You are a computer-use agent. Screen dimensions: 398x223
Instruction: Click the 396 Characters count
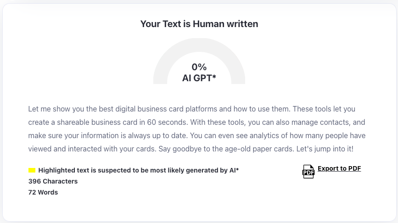click(53, 181)
